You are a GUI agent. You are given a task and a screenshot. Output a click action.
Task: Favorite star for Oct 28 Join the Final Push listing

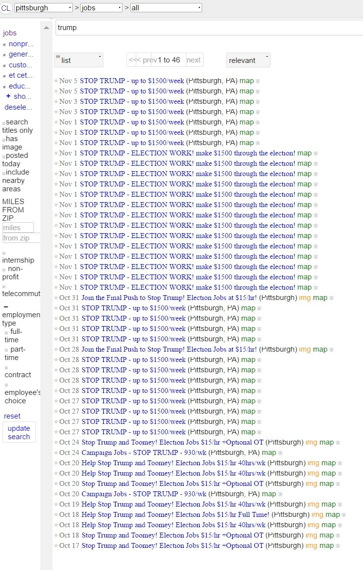56,349
